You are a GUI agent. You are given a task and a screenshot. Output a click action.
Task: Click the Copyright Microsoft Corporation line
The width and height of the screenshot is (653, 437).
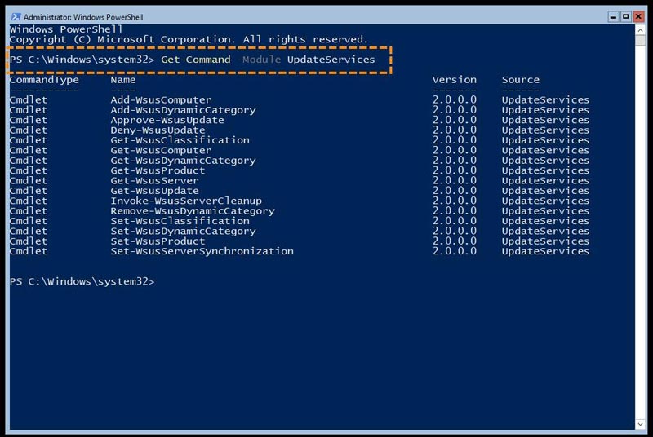tap(189, 39)
